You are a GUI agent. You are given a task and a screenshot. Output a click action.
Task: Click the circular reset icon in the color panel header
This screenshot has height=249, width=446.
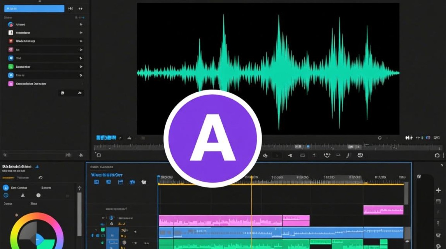(40, 178)
